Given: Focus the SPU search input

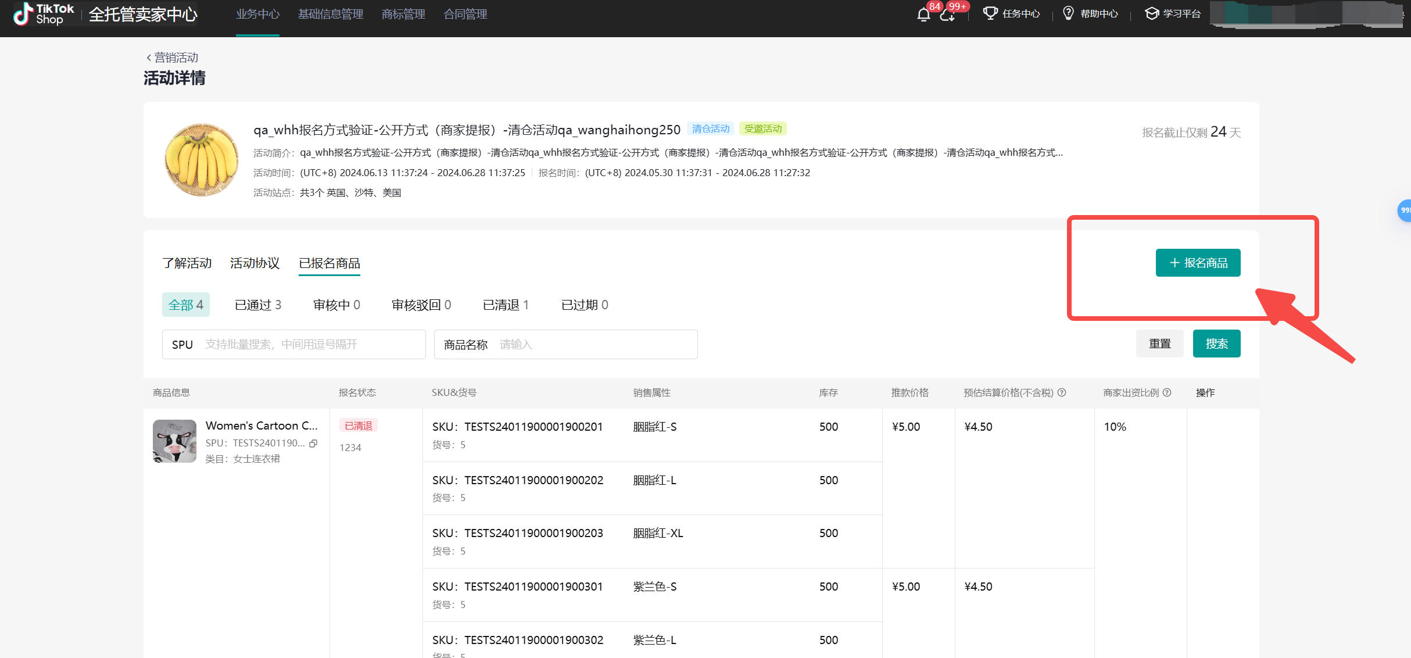Looking at the screenshot, I should coord(294,344).
